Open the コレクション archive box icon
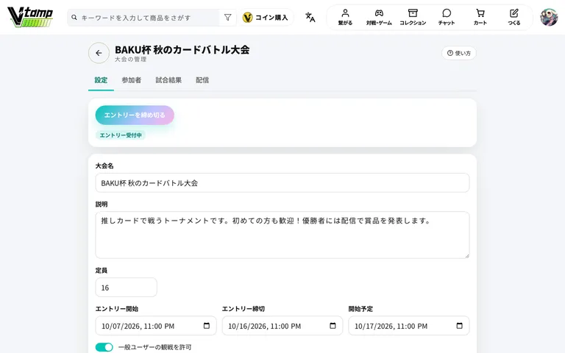 tap(413, 13)
